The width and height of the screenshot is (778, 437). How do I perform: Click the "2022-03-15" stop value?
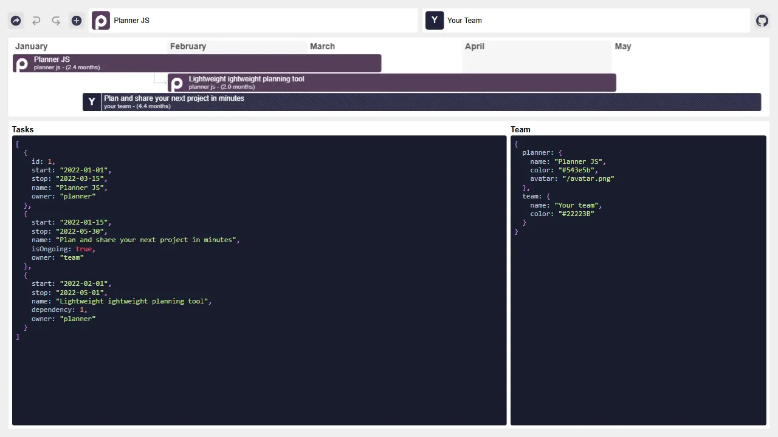pyautogui.click(x=81, y=179)
